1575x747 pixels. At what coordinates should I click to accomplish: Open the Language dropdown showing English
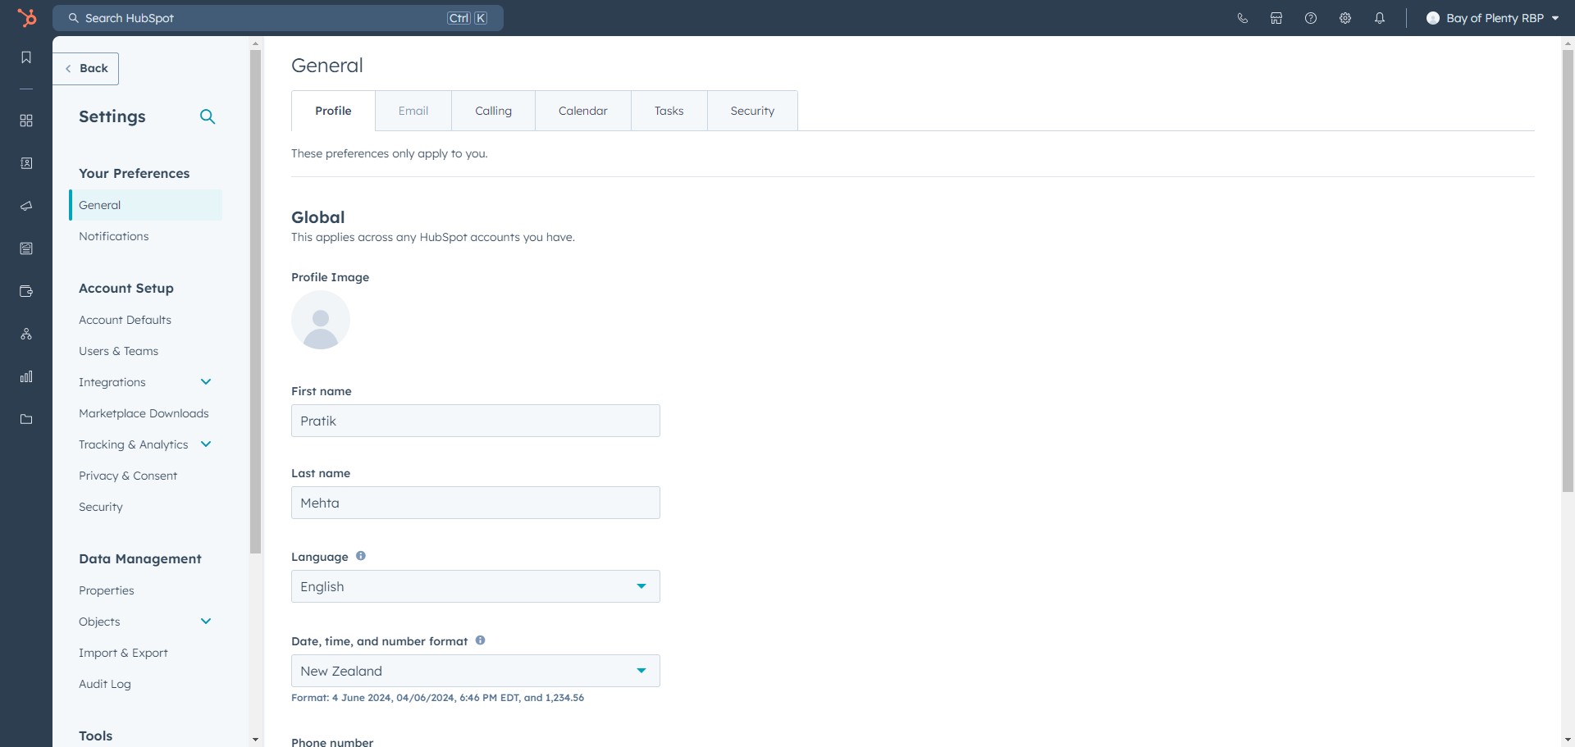point(475,585)
